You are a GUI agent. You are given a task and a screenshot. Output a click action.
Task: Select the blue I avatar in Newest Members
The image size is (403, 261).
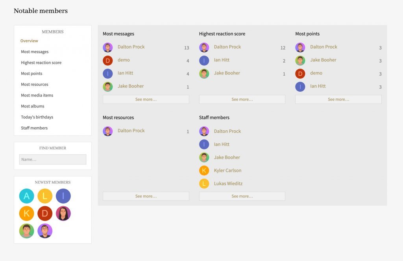pyautogui.click(x=63, y=196)
